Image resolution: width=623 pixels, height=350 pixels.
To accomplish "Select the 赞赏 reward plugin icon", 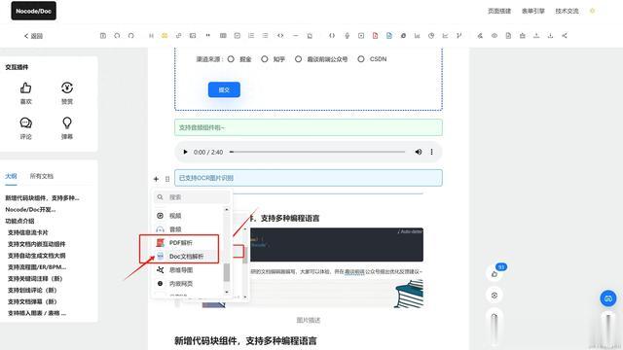I will [67, 87].
